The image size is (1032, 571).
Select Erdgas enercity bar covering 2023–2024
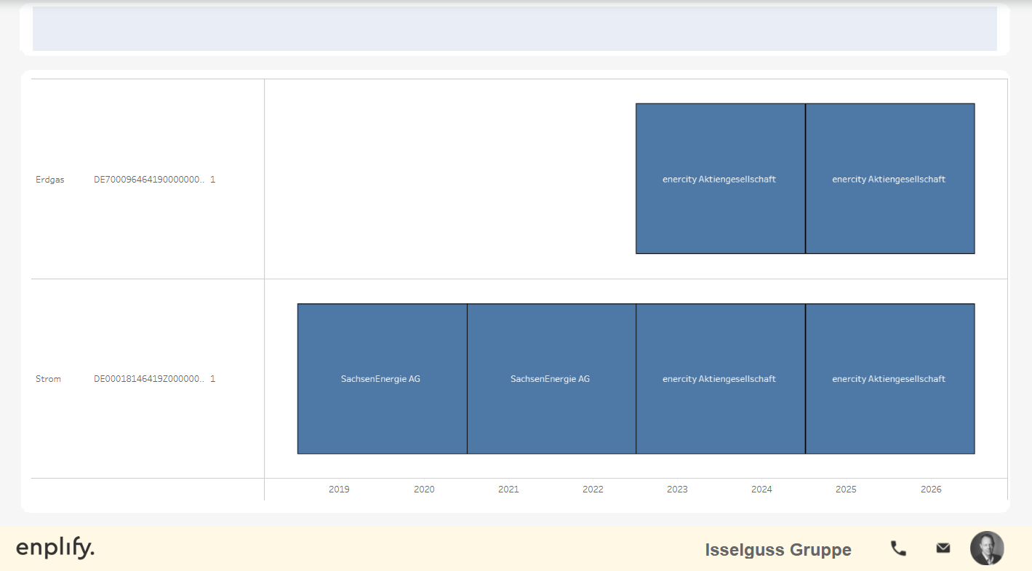click(721, 178)
